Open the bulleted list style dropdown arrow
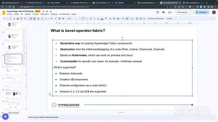Screen dimensions: 218x122 (129, 19)
